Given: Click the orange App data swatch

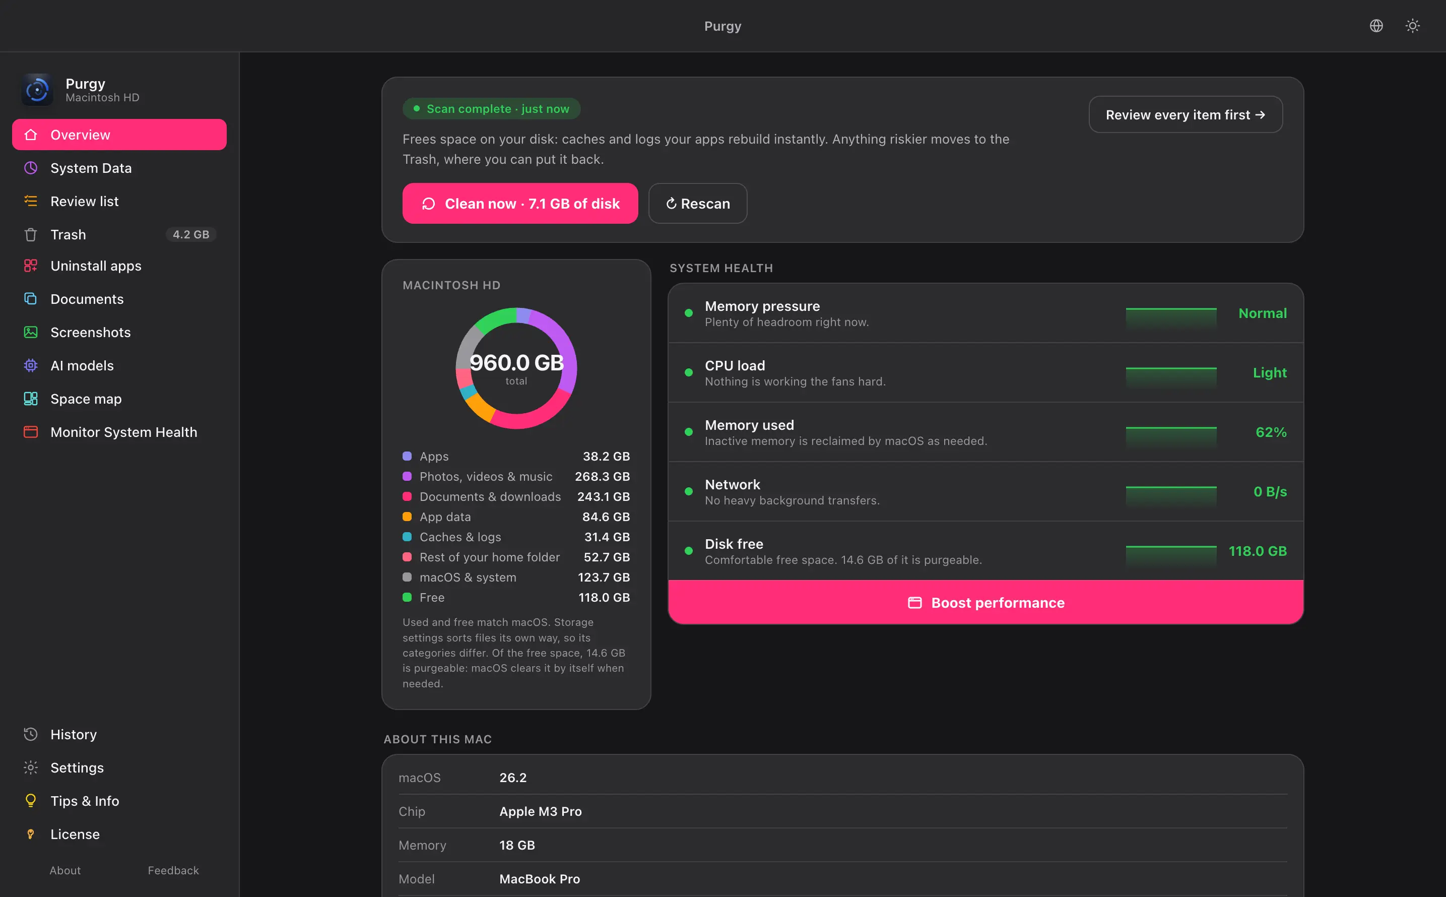Looking at the screenshot, I should click(407, 517).
